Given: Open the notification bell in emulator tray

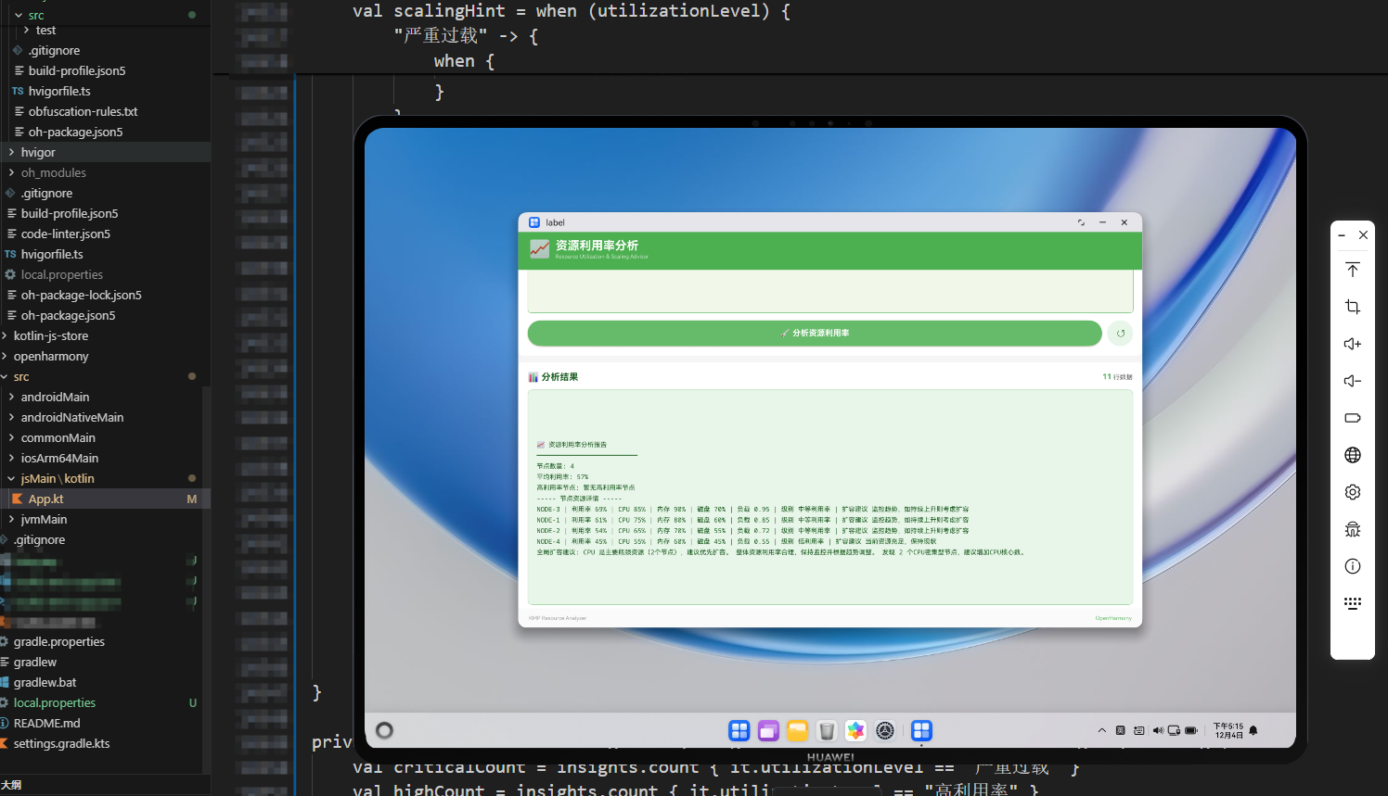Looking at the screenshot, I should 1253,731.
